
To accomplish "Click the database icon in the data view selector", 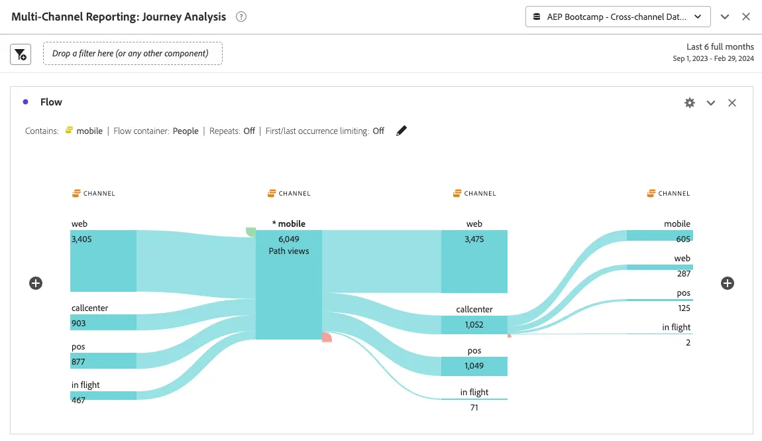I will point(537,17).
